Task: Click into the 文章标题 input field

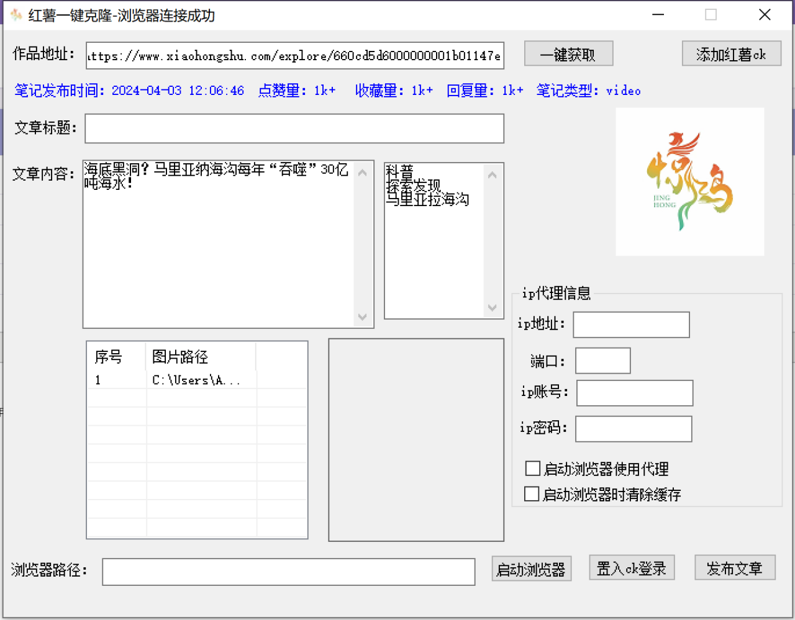Action: coord(294,128)
